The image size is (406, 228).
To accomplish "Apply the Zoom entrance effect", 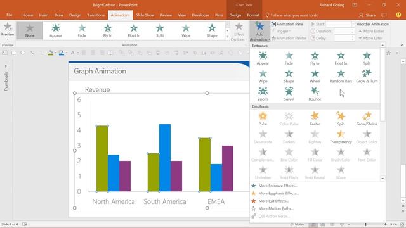I will (x=263, y=94).
